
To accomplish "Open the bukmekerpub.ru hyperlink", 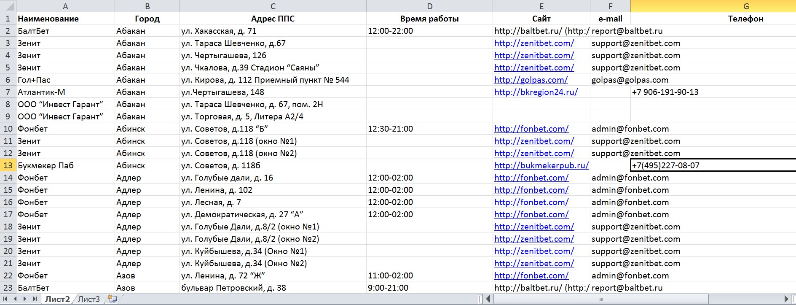I will (x=541, y=165).
